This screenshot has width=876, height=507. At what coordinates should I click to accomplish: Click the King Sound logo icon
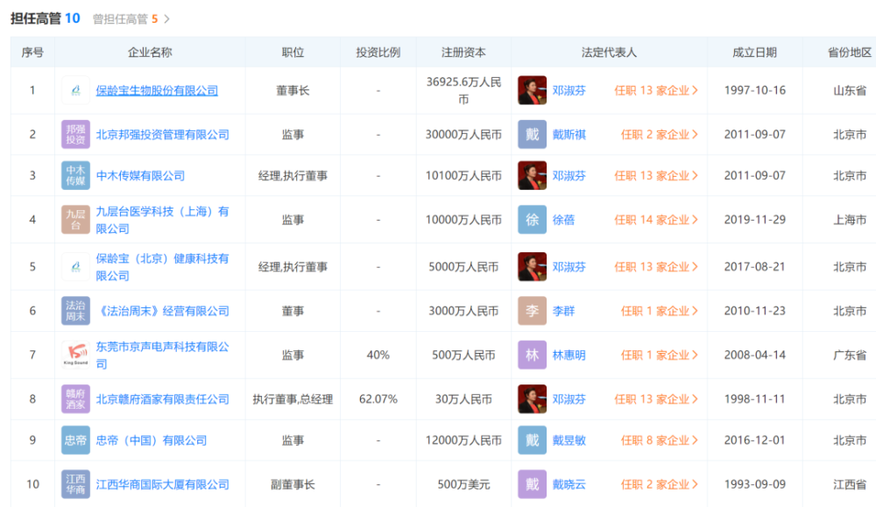point(75,355)
